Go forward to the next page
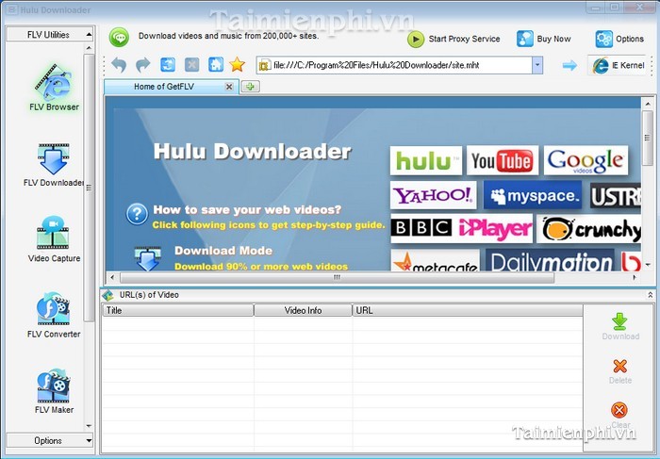660x459 pixels. (143, 65)
